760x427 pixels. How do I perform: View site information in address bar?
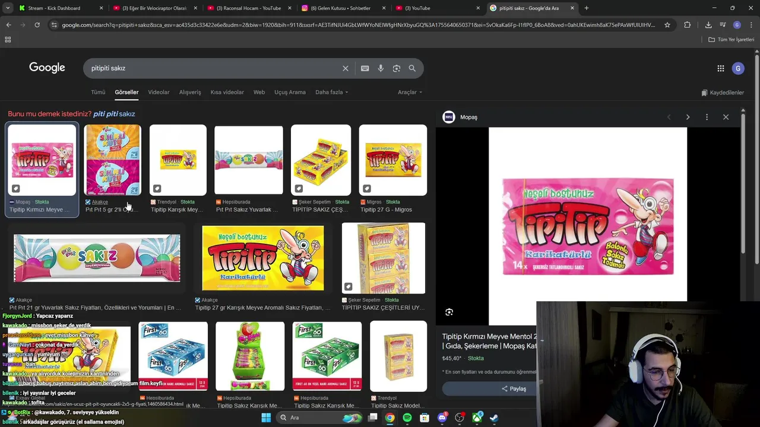click(x=54, y=25)
